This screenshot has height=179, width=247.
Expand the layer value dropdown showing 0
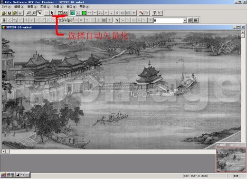pyautogui.click(x=185, y=20)
